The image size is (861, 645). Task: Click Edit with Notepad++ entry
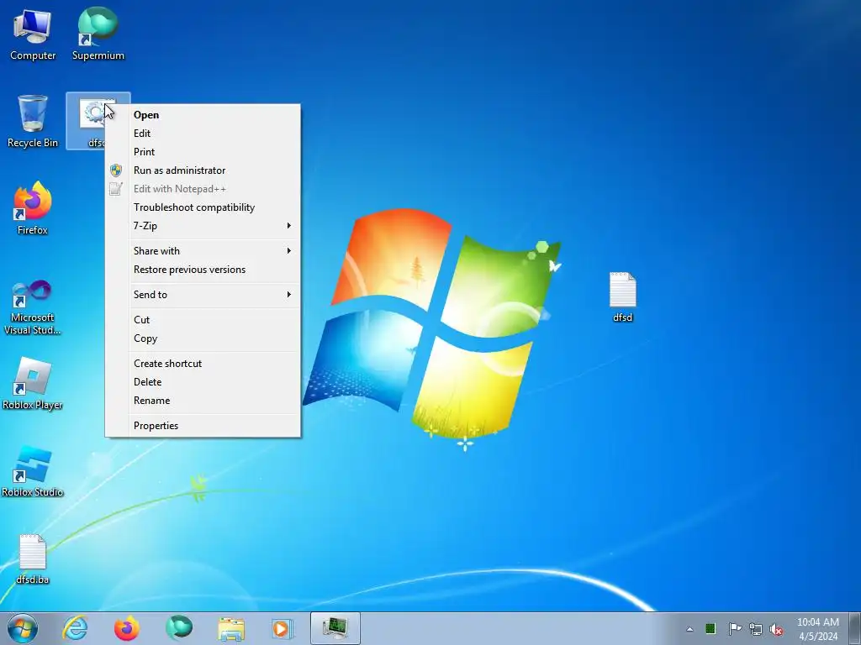click(203, 189)
